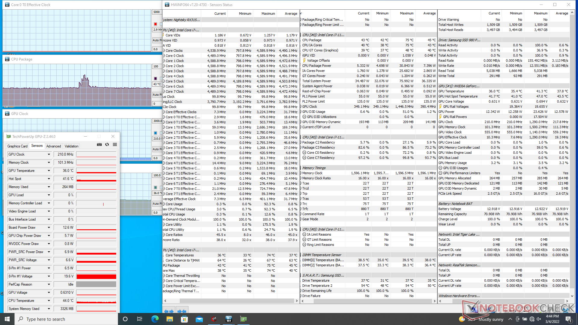
Task: Click the network globe tray icon
Action: click(532, 319)
